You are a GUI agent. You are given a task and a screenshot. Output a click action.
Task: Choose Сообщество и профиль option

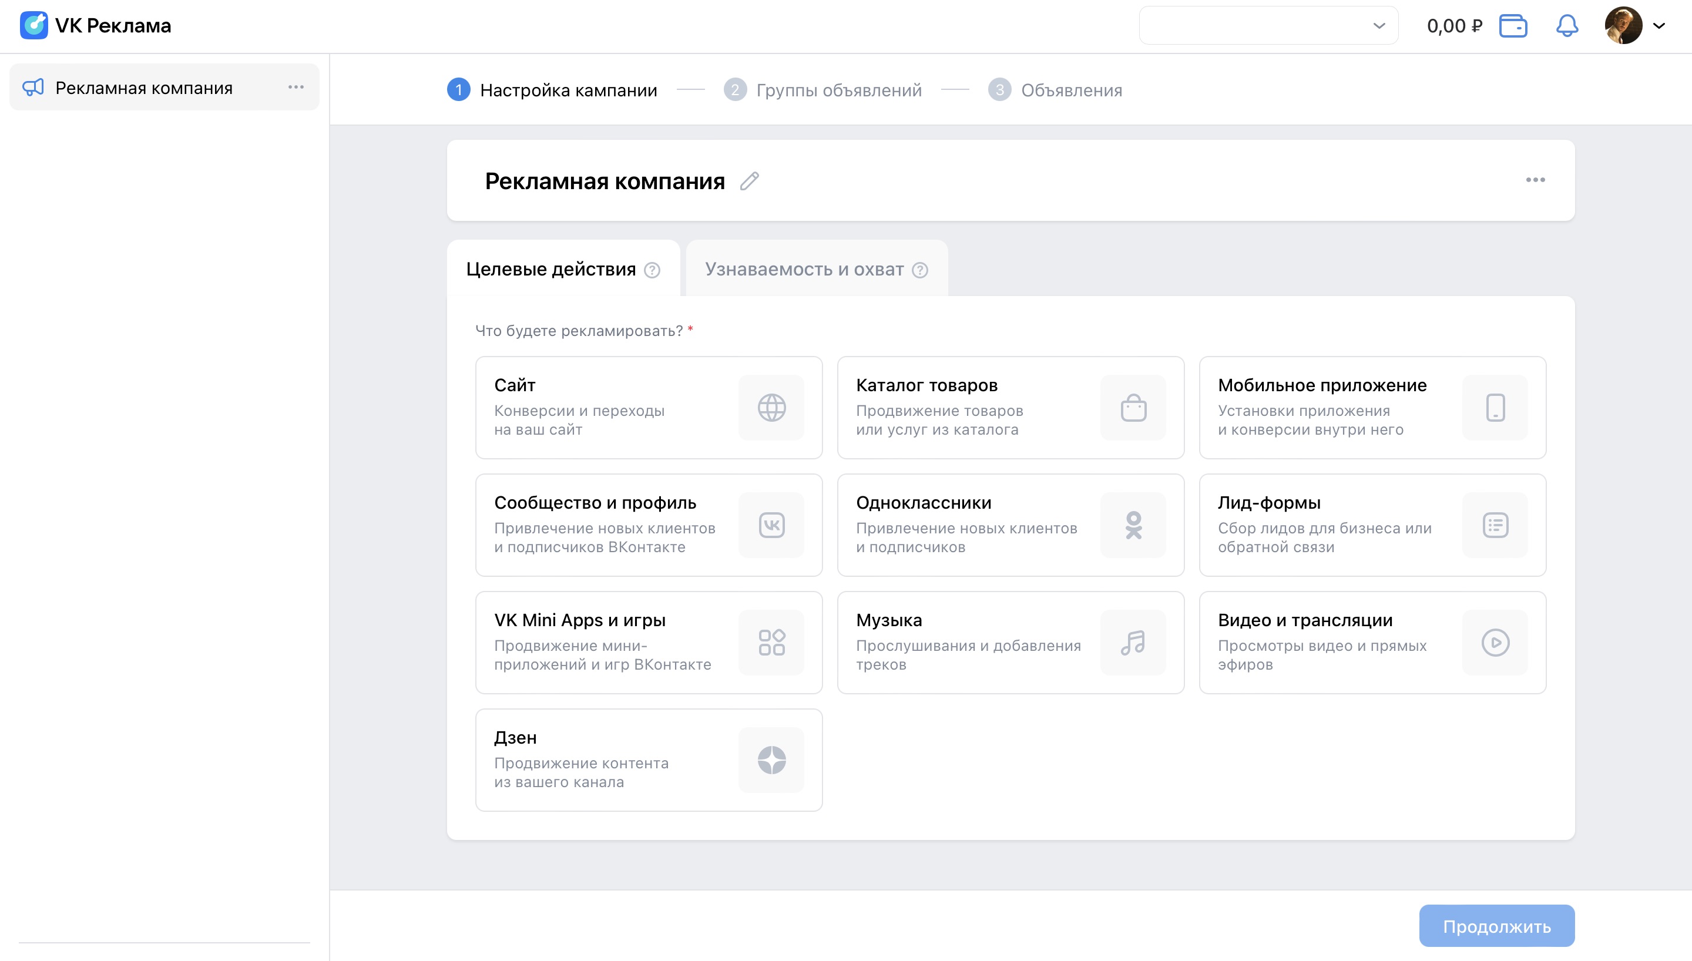[649, 525]
